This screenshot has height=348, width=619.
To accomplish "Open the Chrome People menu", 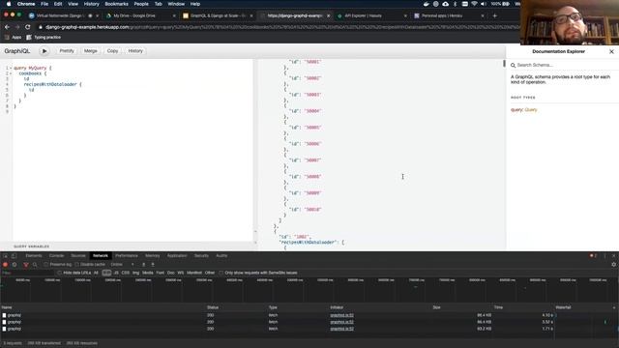I will pos(141,4).
